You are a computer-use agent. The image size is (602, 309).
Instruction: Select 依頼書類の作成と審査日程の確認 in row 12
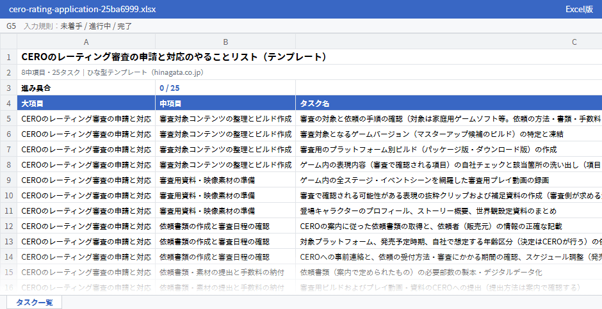225,226
